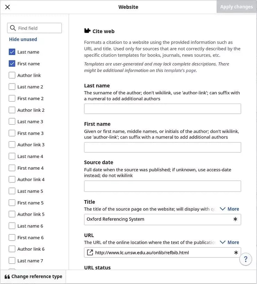Open help via the question mark icon
Screen dimensions: 257x284
[246, 259]
